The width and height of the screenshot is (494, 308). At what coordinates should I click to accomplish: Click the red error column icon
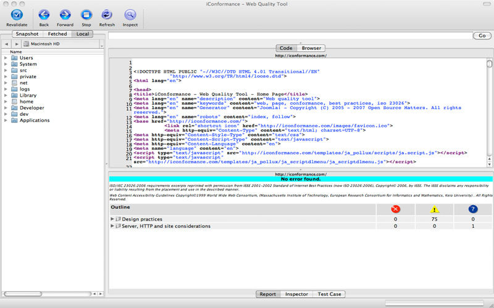click(395, 209)
